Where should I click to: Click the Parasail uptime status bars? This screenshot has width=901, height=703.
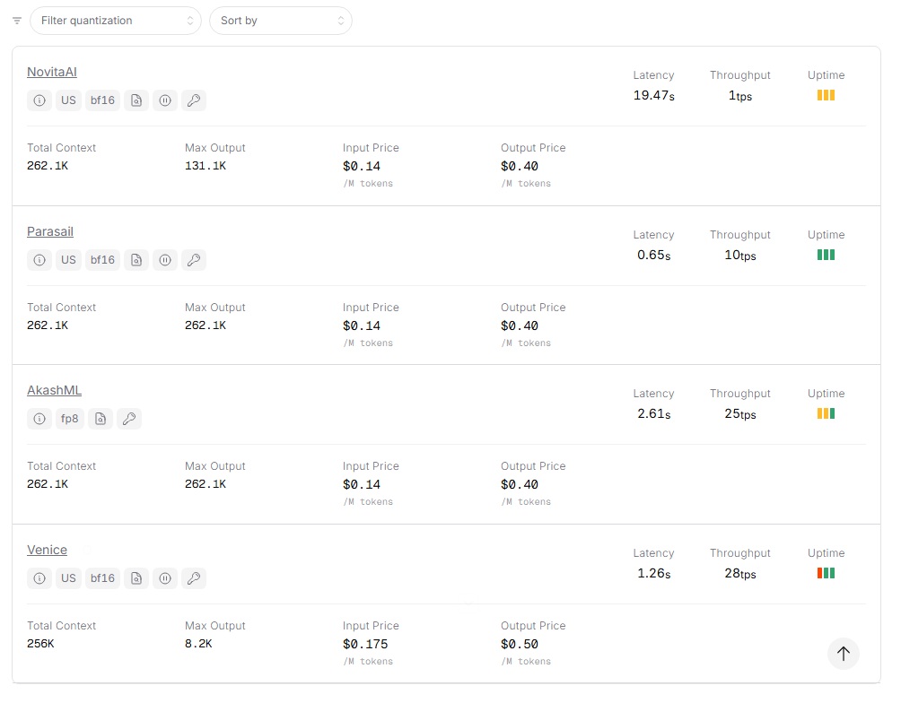point(826,255)
